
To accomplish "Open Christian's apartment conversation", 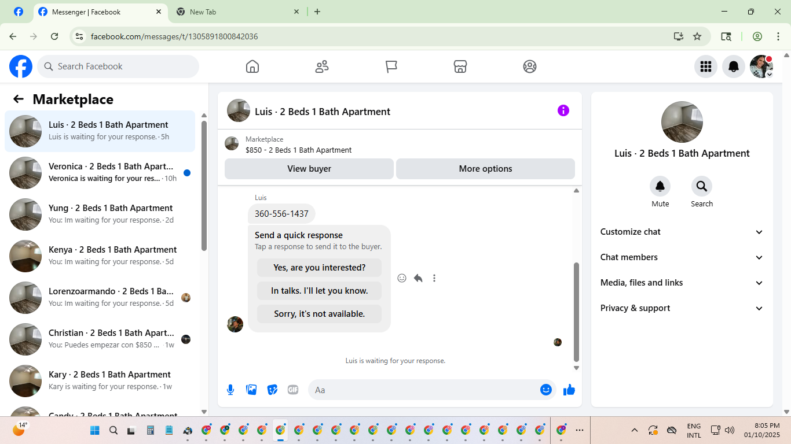I will [100, 339].
